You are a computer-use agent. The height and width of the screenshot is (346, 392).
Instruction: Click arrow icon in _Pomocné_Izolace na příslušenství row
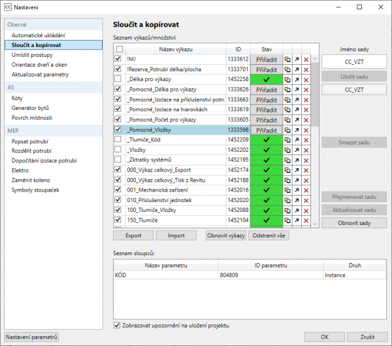(297, 99)
